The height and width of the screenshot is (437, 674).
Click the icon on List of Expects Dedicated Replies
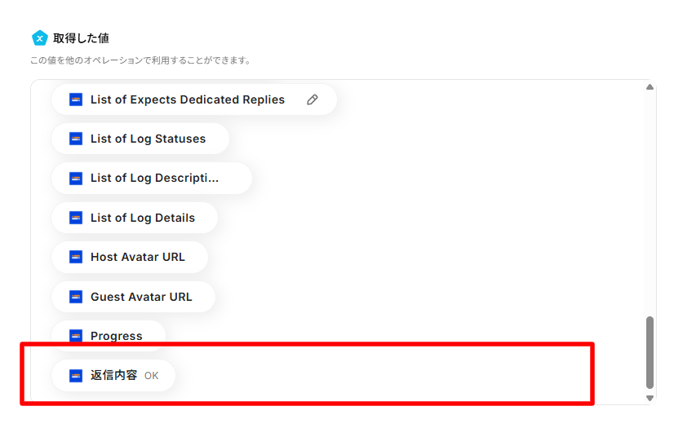coord(76,99)
